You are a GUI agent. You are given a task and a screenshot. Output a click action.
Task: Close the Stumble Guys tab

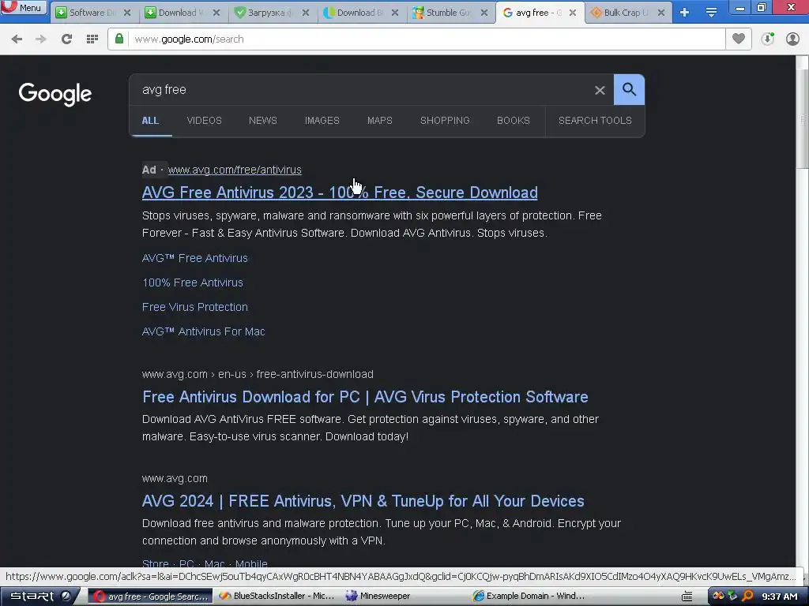pyautogui.click(x=484, y=13)
